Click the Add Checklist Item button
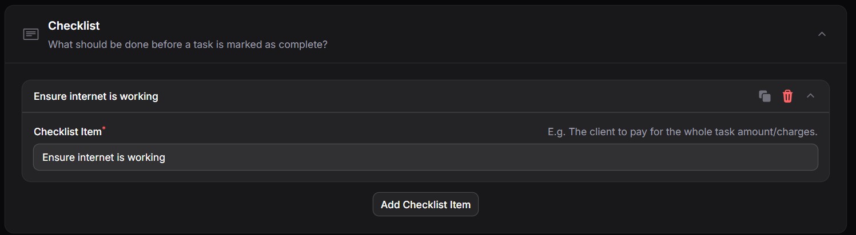 (425, 204)
